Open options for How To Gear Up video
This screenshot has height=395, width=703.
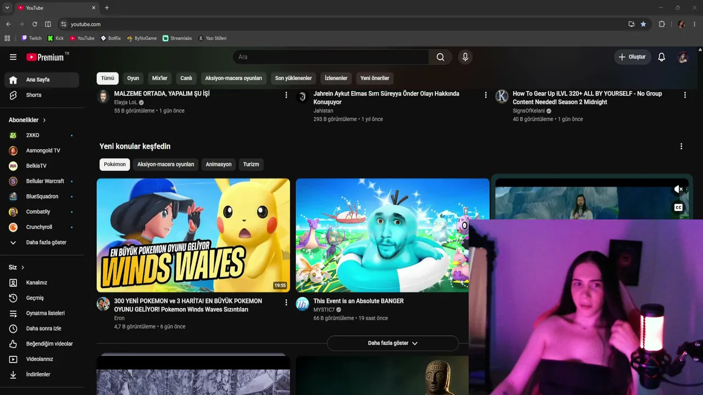[x=685, y=95]
